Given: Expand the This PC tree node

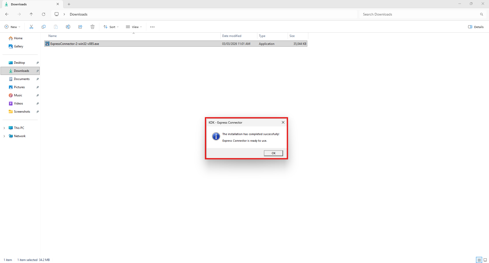Looking at the screenshot, I should [4, 128].
